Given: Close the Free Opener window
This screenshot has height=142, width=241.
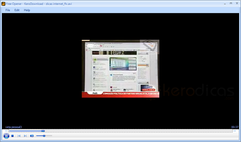Looking at the screenshot, I should click(x=237, y=3).
